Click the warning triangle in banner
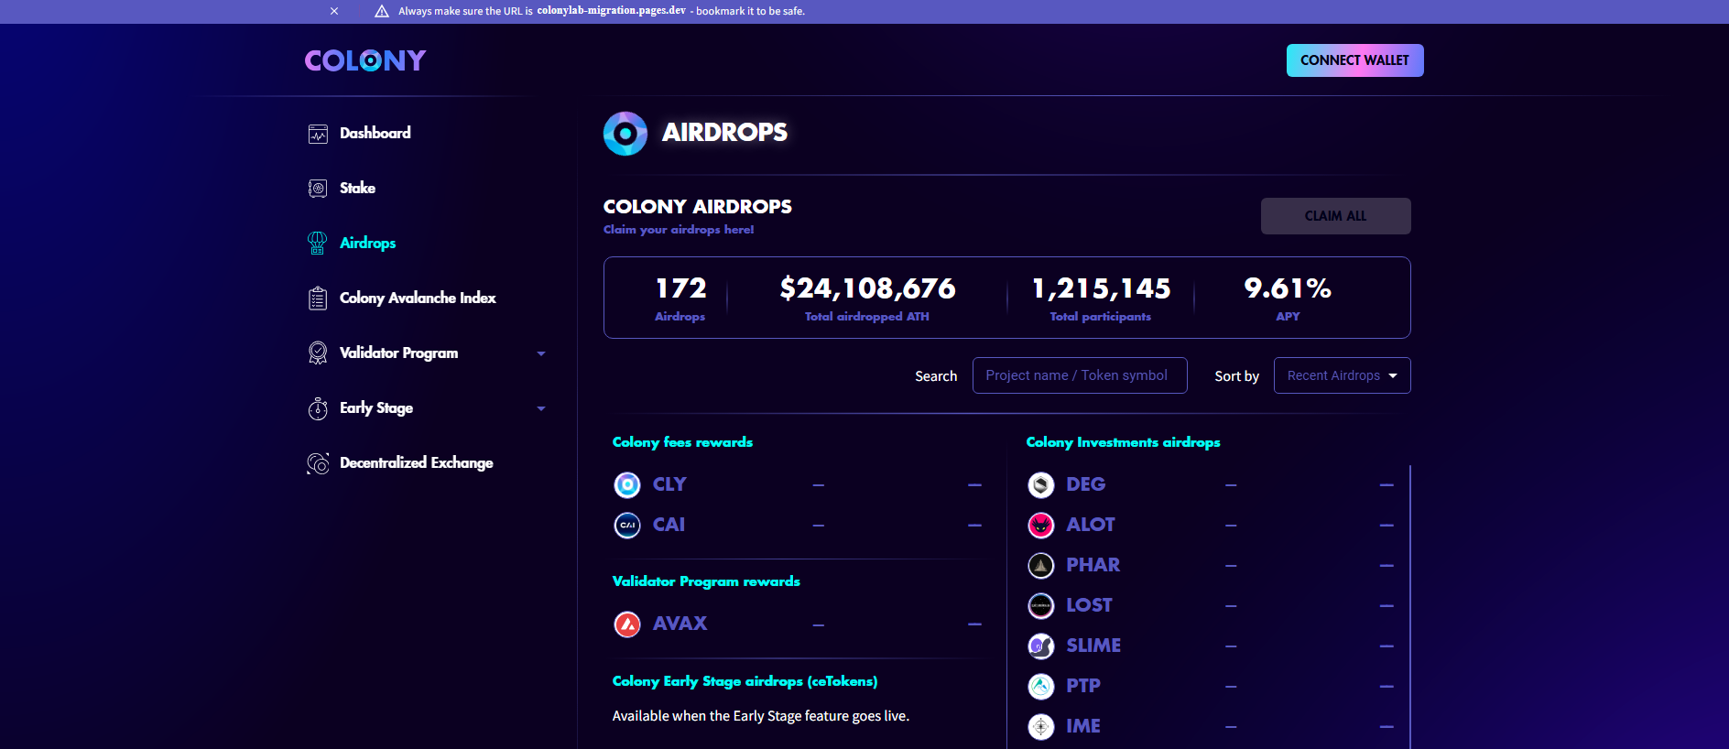 click(382, 11)
